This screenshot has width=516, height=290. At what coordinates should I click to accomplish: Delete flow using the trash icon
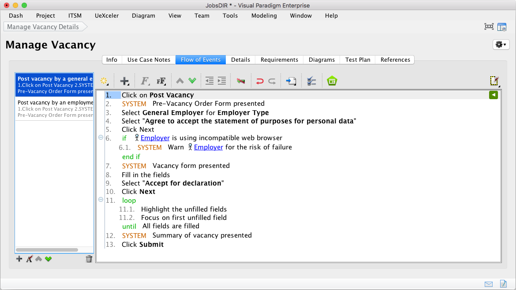pyautogui.click(x=89, y=259)
